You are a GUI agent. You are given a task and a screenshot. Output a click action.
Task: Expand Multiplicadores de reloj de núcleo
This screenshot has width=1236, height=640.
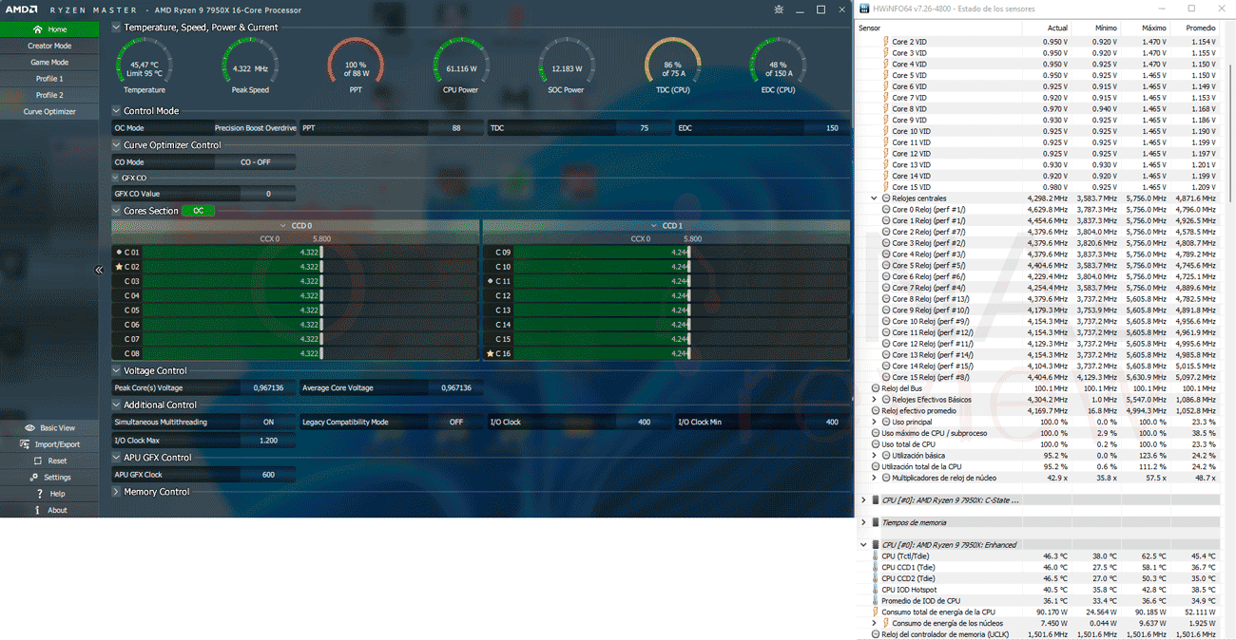[x=875, y=478]
